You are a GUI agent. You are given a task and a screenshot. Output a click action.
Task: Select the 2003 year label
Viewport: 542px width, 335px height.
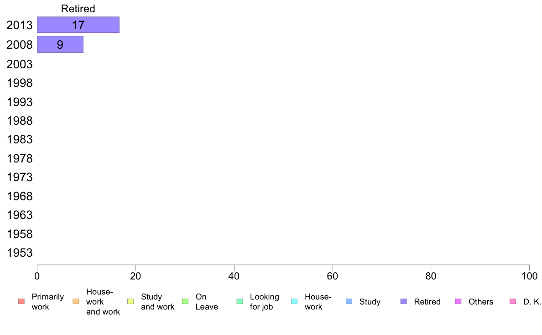click(20, 64)
